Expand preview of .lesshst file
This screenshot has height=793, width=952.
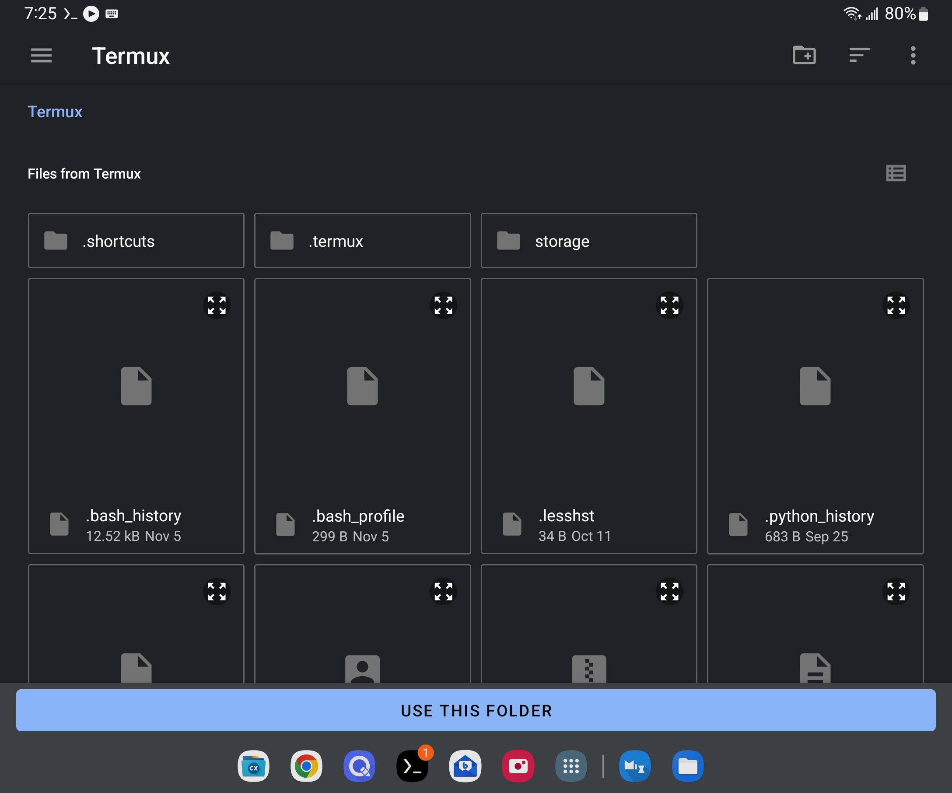tap(669, 305)
